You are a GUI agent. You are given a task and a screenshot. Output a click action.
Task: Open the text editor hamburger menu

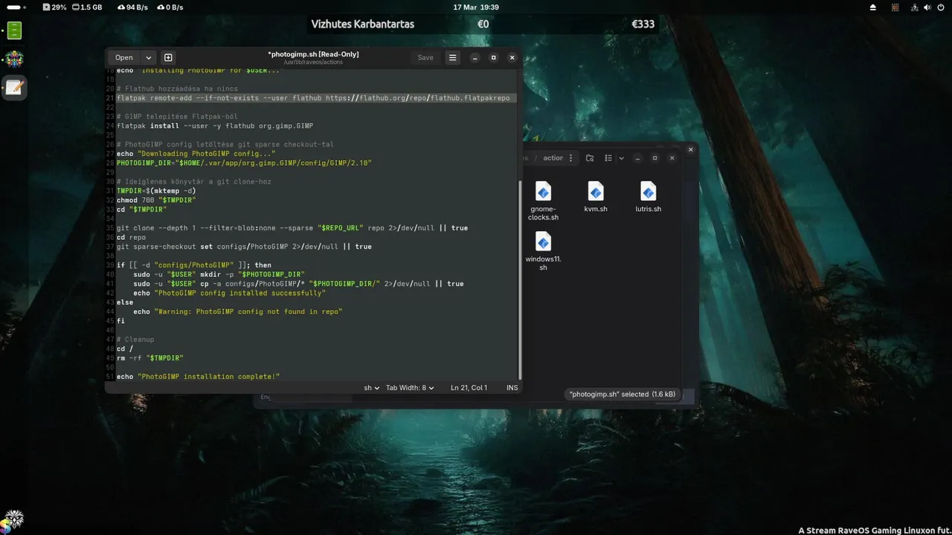click(x=452, y=57)
